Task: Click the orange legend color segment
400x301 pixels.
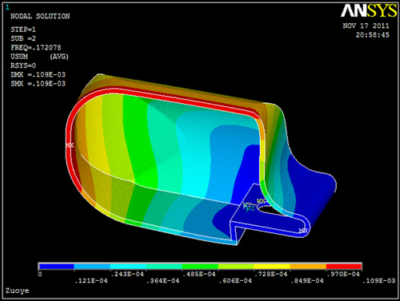Action: click(x=308, y=267)
